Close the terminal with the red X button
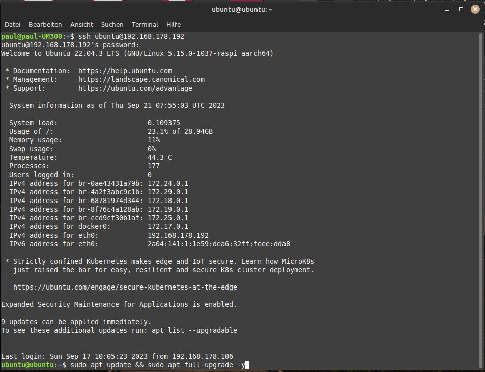 point(475,9)
